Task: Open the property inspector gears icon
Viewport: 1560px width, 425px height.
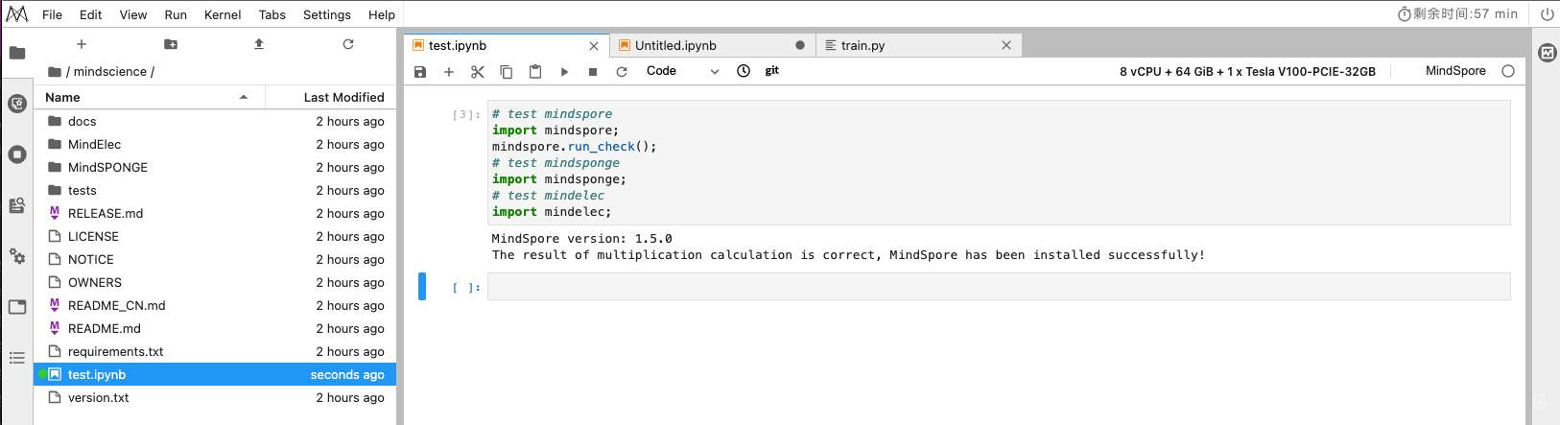Action: point(17,256)
